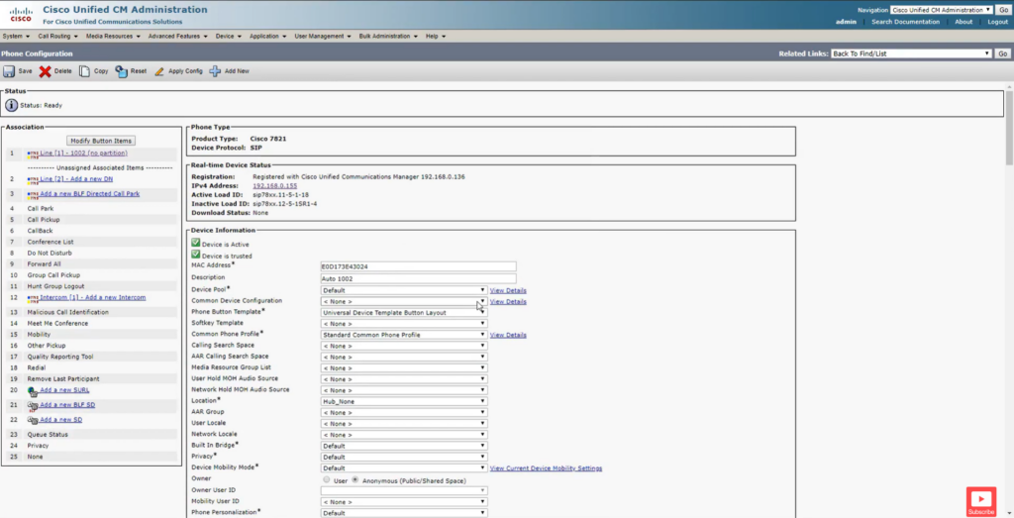The height and width of the screenshot is (518, 1014).
Task: Open the Built In Bridge dropdown
Action: coord(404,446)
